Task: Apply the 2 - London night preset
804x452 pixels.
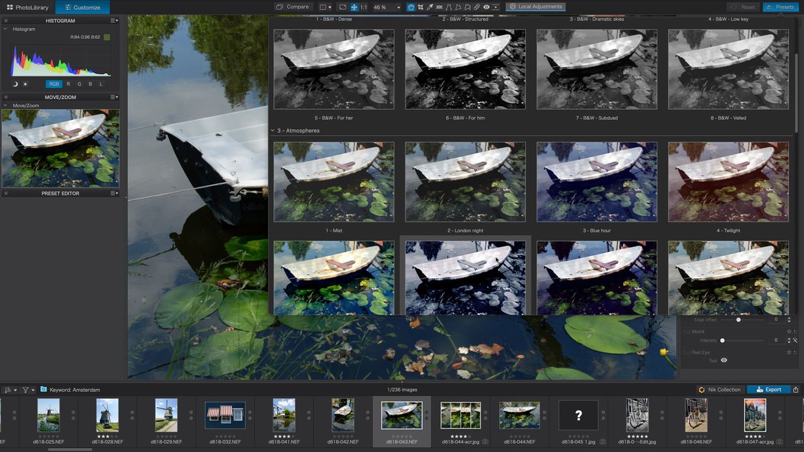Action: [x=465, y=181]
